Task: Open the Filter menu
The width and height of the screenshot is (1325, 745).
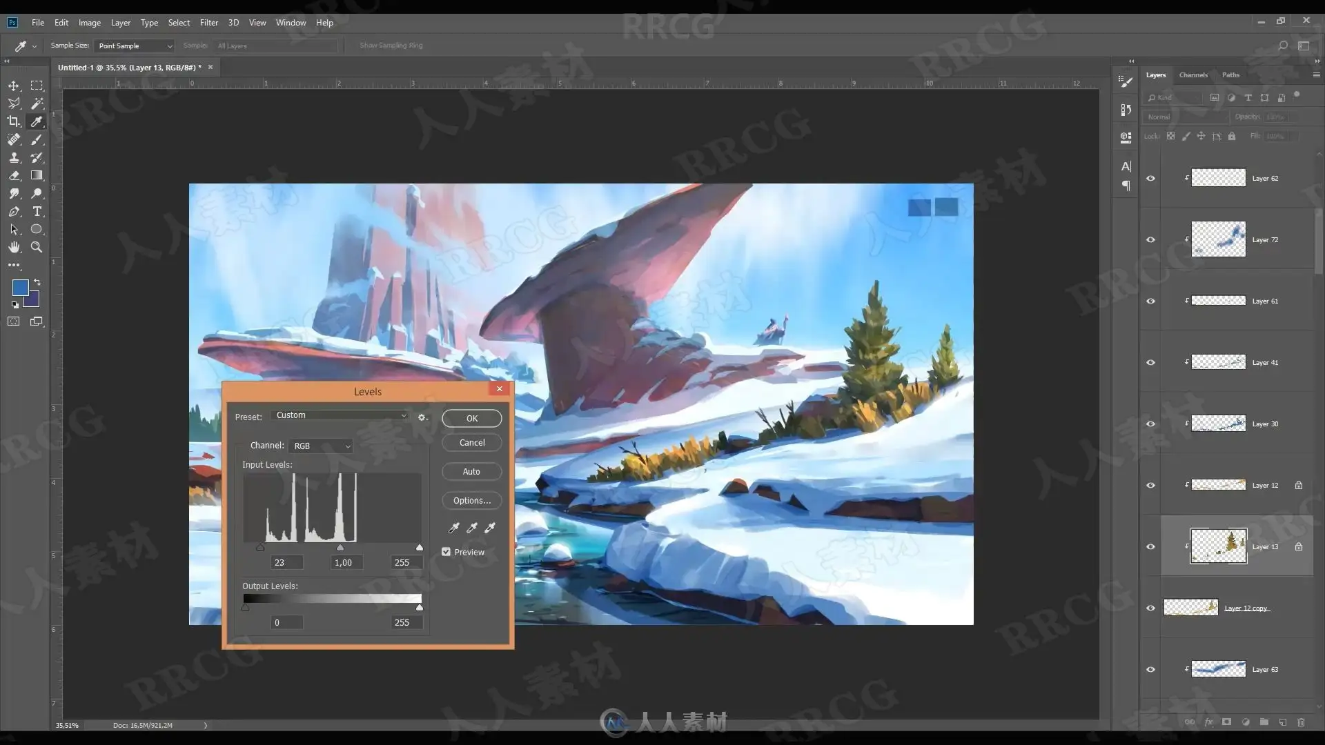Action: tap(209, 23)
